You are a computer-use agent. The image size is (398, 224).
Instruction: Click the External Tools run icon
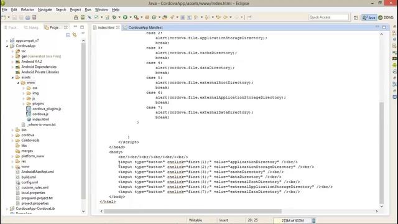click(136, 17)
